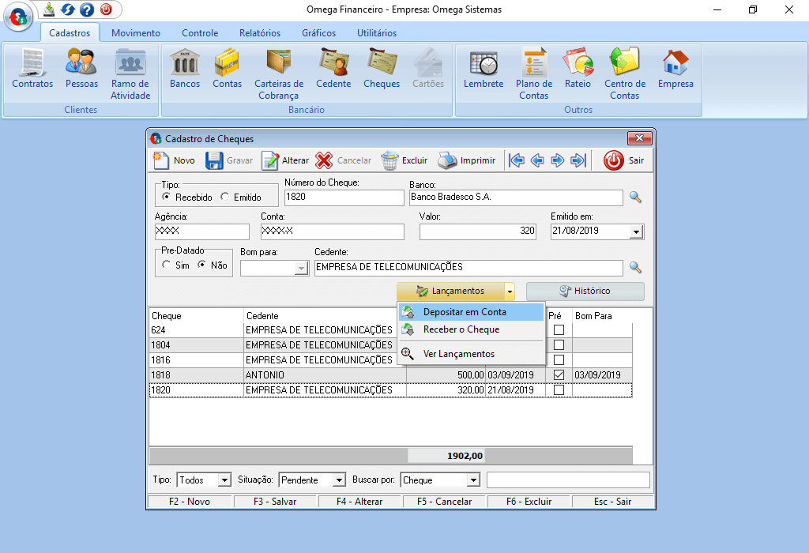Screen dimensions: 809x553
Task: Select Sim under Pre-Datado
Action: tap(166, 265)
